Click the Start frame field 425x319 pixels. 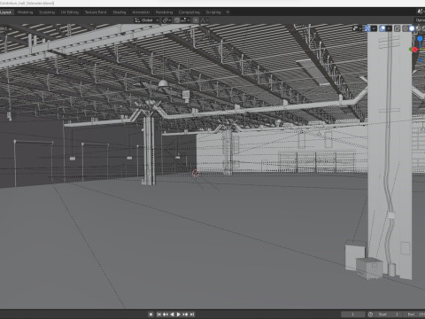389,315
